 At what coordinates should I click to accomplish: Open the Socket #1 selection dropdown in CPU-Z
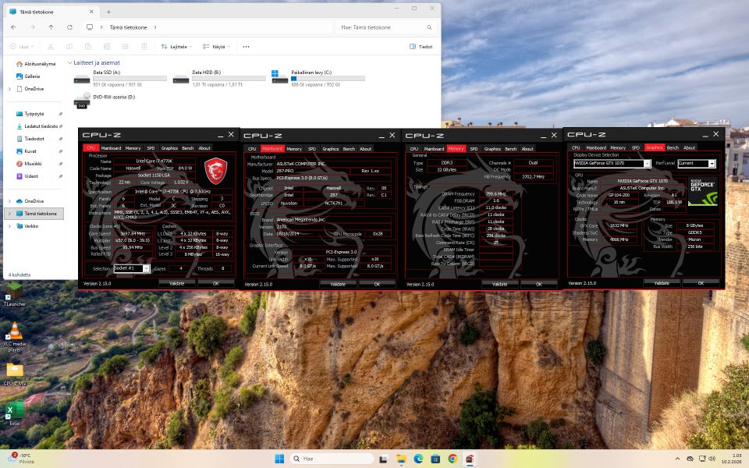132,268
